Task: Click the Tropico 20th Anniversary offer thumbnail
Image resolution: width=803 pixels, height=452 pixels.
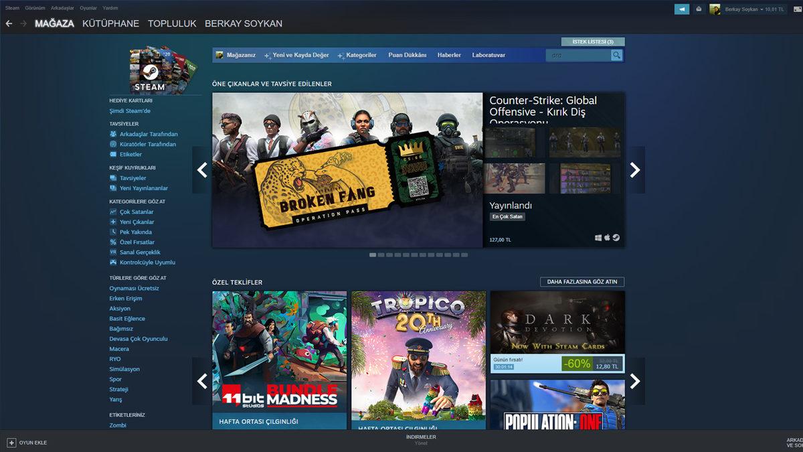Action: pos(418,358)
